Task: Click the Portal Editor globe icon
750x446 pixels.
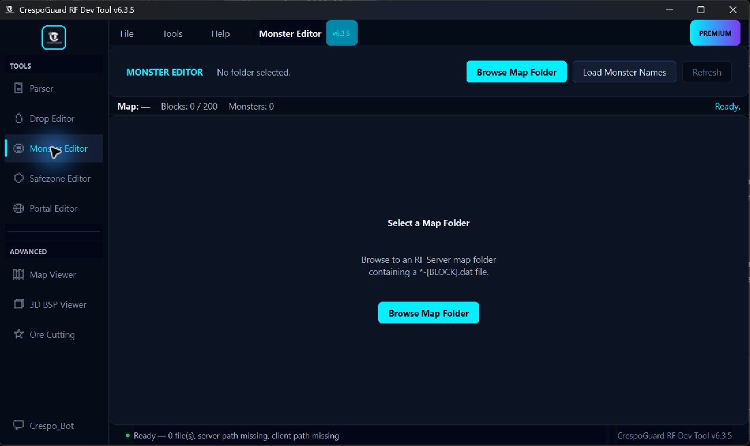Action: pyautogui.click(x=18, y=208)
